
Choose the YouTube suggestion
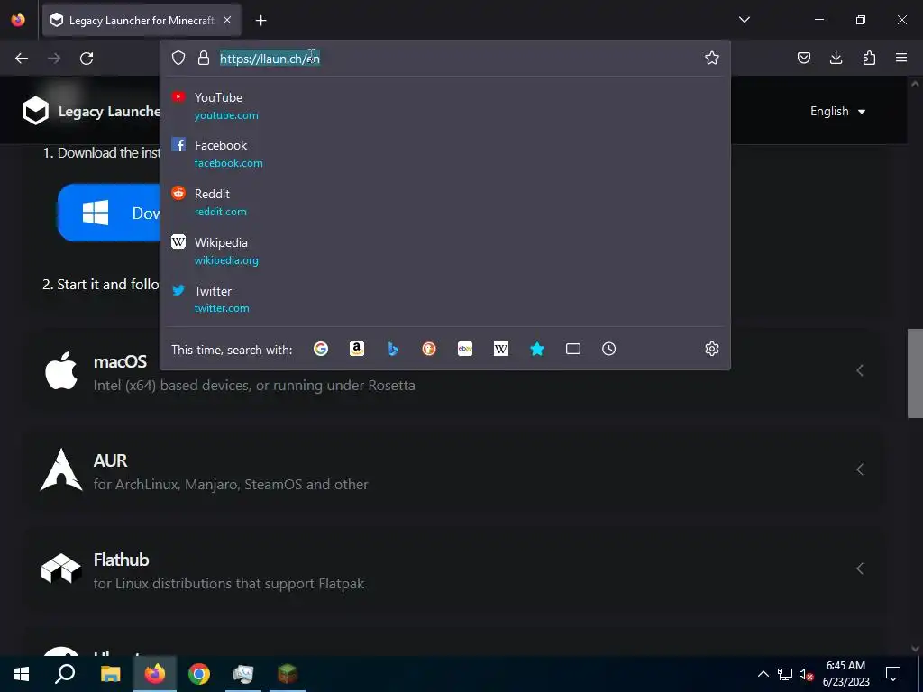445,106
